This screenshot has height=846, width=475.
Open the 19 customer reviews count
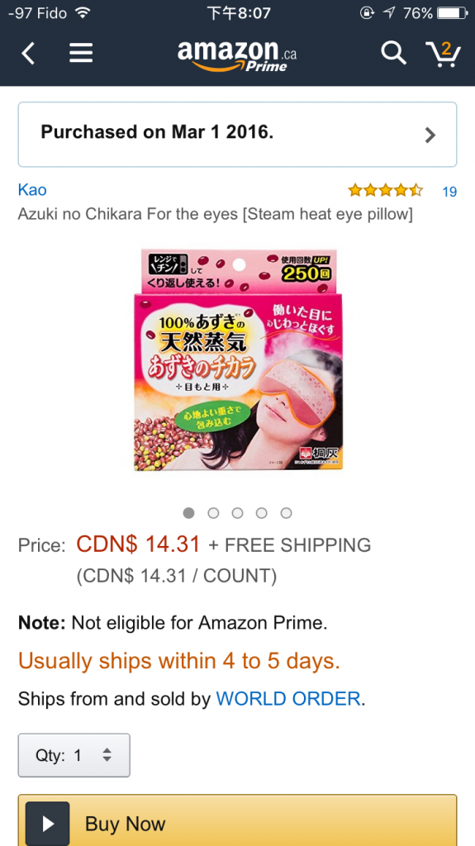[449, 192]
